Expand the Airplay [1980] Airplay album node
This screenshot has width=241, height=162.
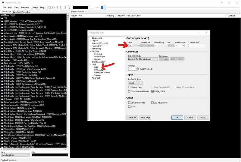coord(2,60)
